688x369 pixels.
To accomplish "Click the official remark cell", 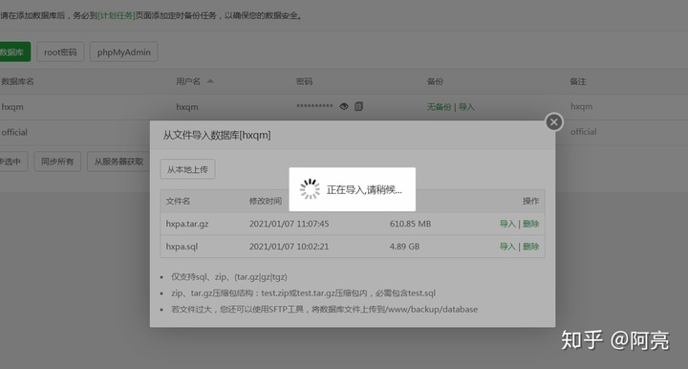I will [584, 132].
